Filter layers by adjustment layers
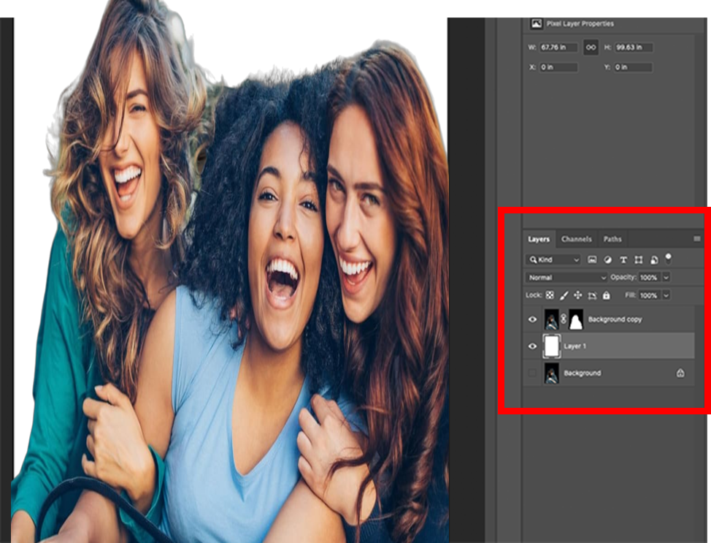Viewport: 711px width, 543px height. click(x=607, y=259)
